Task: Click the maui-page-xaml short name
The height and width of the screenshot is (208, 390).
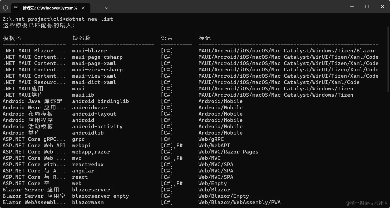Action: [94, 63]
